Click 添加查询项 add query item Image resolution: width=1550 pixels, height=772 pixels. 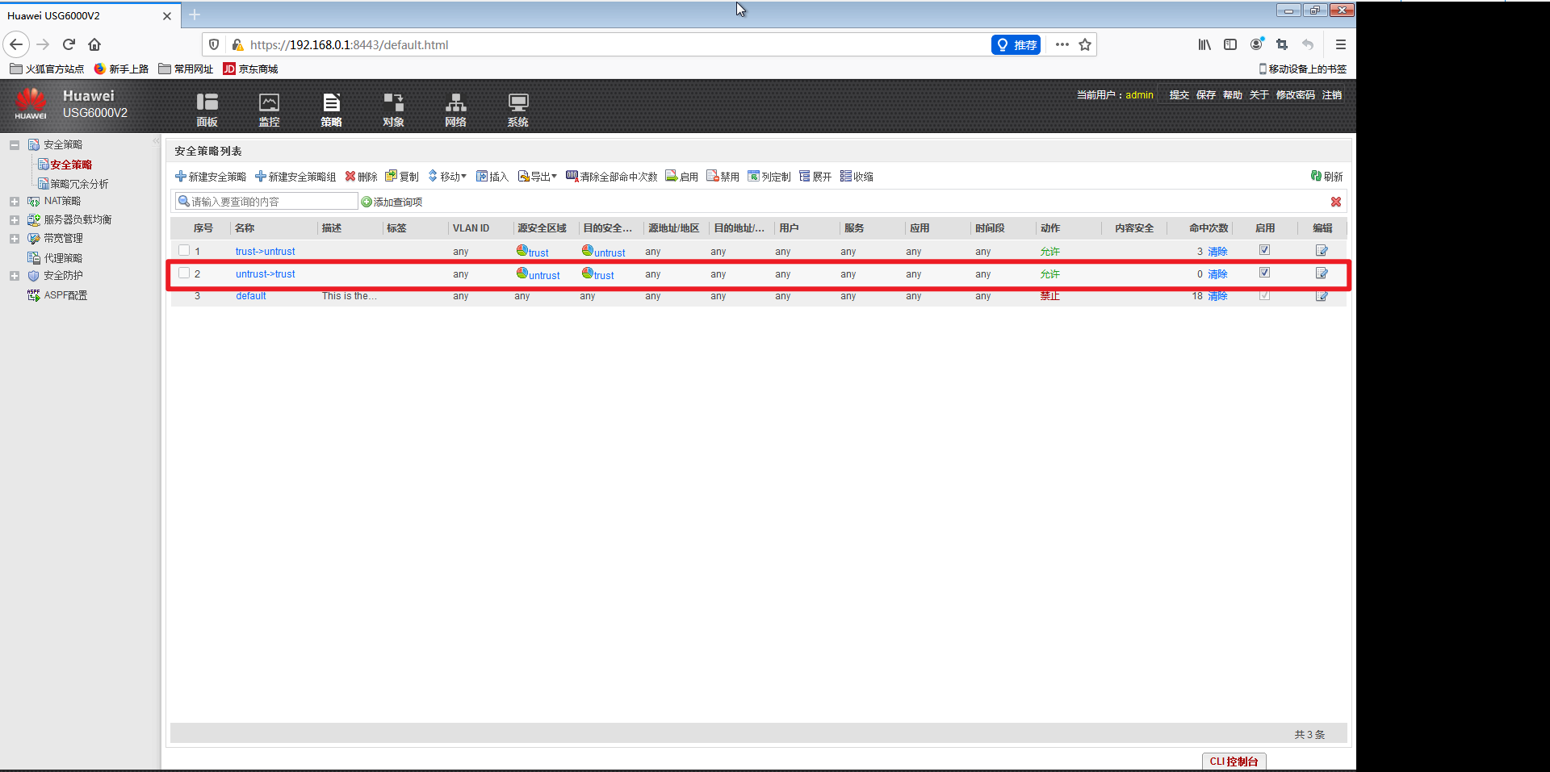(392, 202)
